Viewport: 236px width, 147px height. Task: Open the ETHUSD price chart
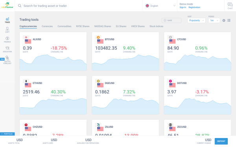53,106
